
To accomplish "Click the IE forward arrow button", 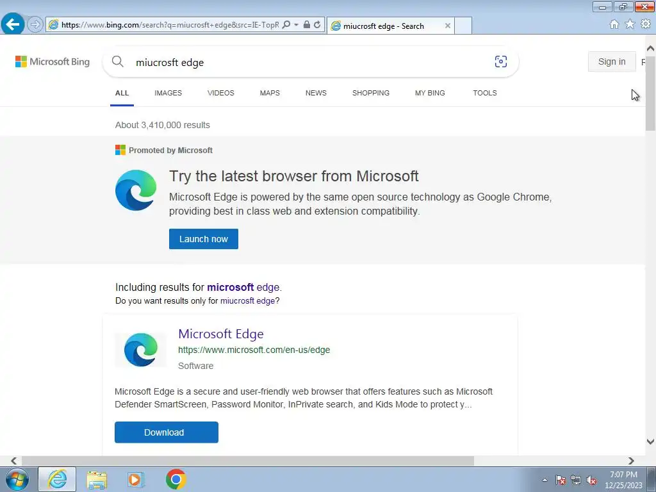I will [x=35, y=25].
